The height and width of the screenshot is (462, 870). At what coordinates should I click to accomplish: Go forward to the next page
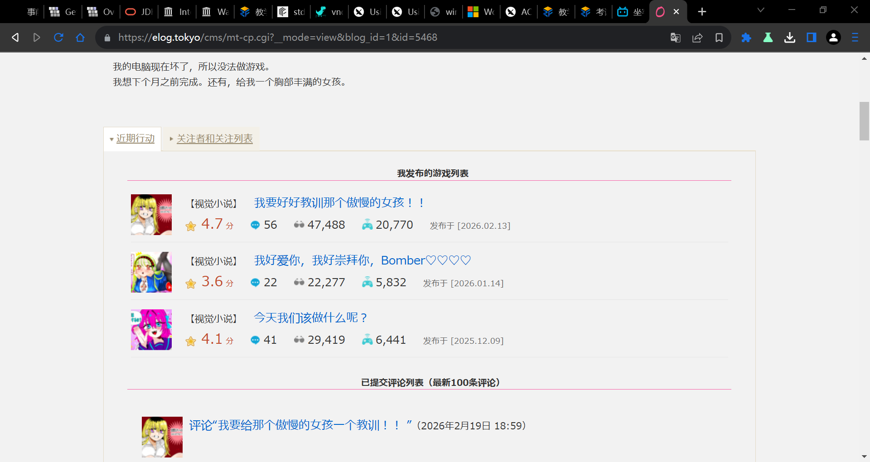(x=37, y=38)
